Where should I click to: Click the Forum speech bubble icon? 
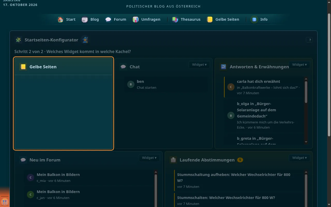108,19
